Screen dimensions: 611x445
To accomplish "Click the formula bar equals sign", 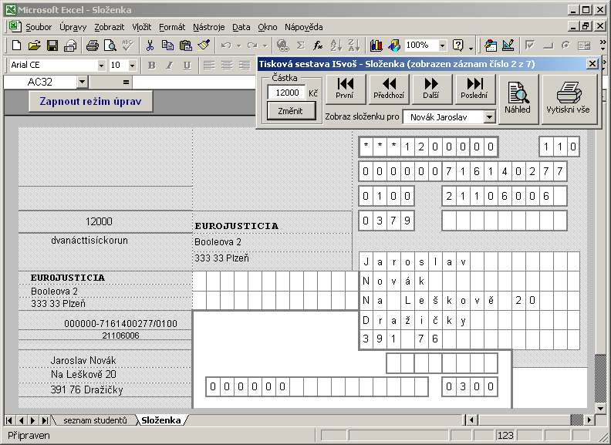I will 126,82.
